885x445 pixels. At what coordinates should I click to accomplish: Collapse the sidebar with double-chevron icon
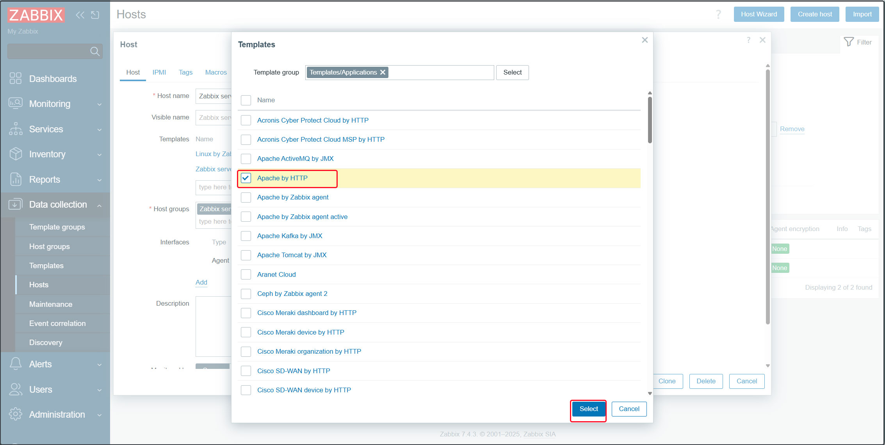[80, 15]
